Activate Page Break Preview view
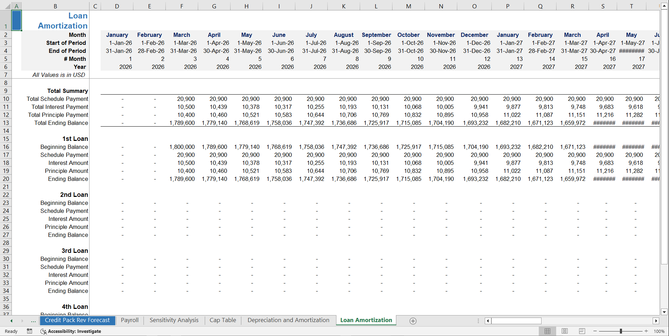The image size is (669, 336). coord(581,331)
